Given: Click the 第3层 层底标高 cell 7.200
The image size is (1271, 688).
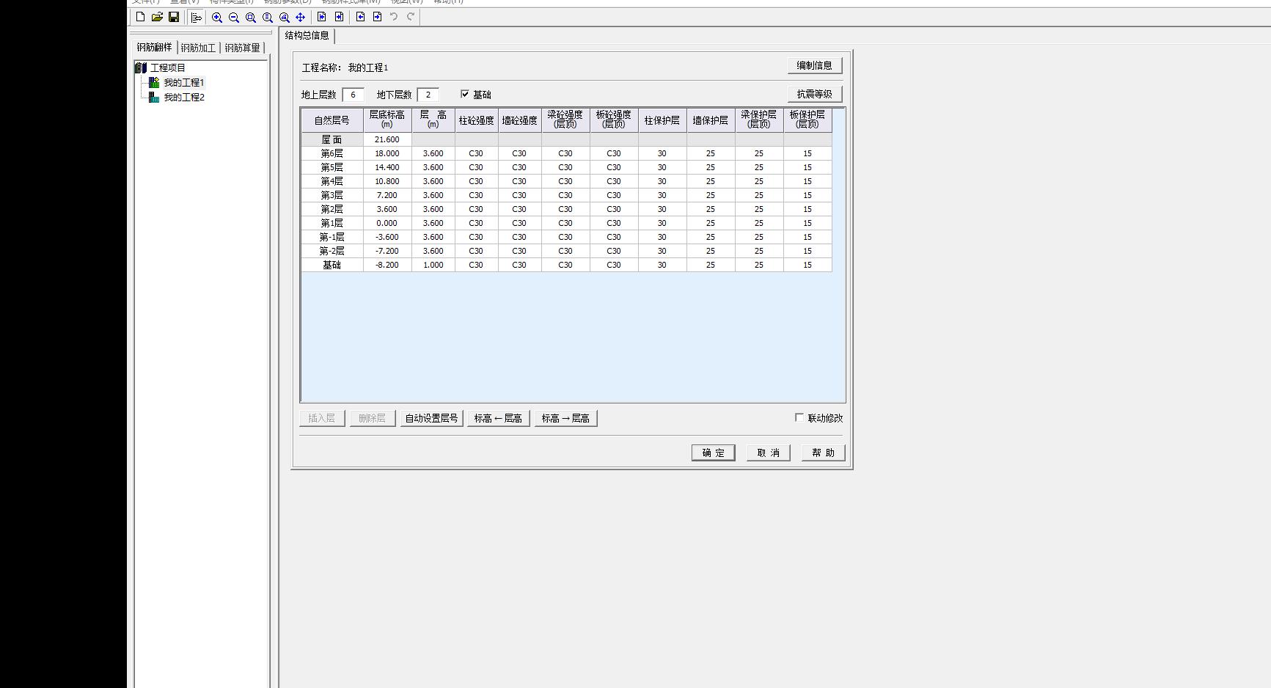Looking at the screenshot, I should [x=387, y=195].
